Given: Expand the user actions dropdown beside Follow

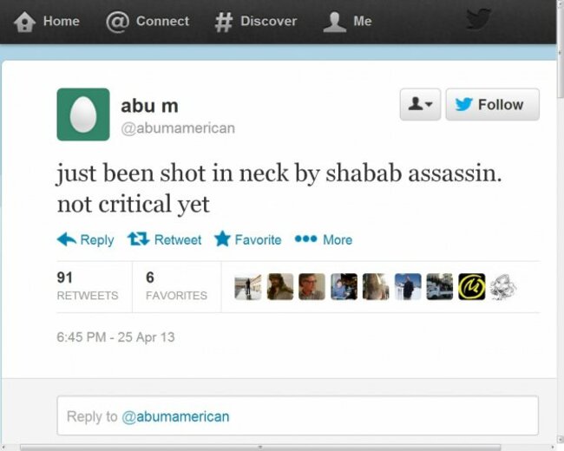Looking at the screenshot, I should [x=420, y=104].
